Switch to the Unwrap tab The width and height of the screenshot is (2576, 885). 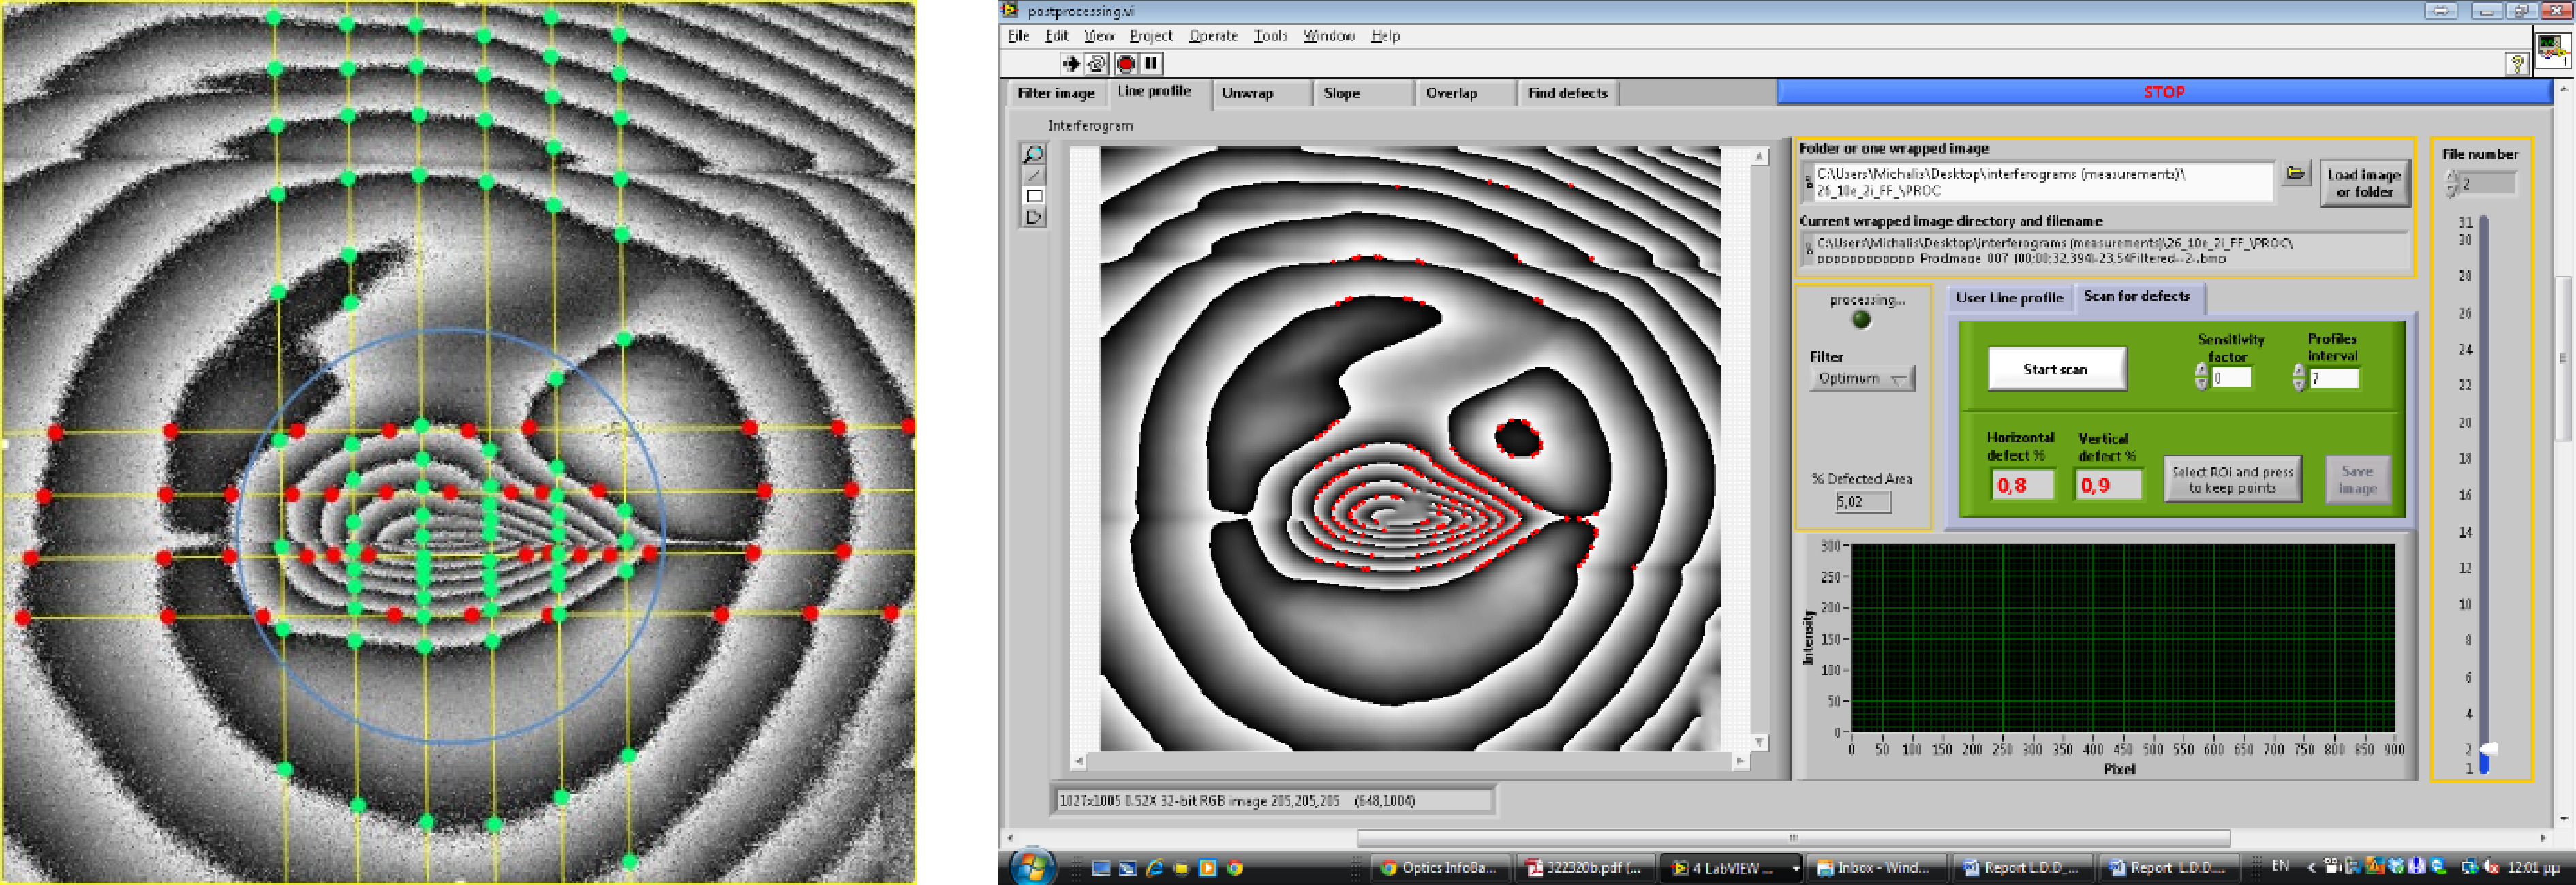pyautogui.click(x=1262, y=93)
